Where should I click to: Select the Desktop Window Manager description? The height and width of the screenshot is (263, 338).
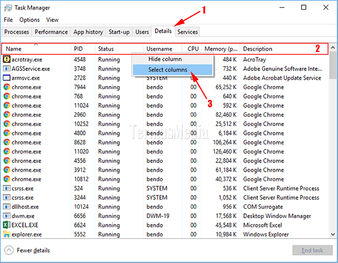pyautogui.click(x=277, y=216)
